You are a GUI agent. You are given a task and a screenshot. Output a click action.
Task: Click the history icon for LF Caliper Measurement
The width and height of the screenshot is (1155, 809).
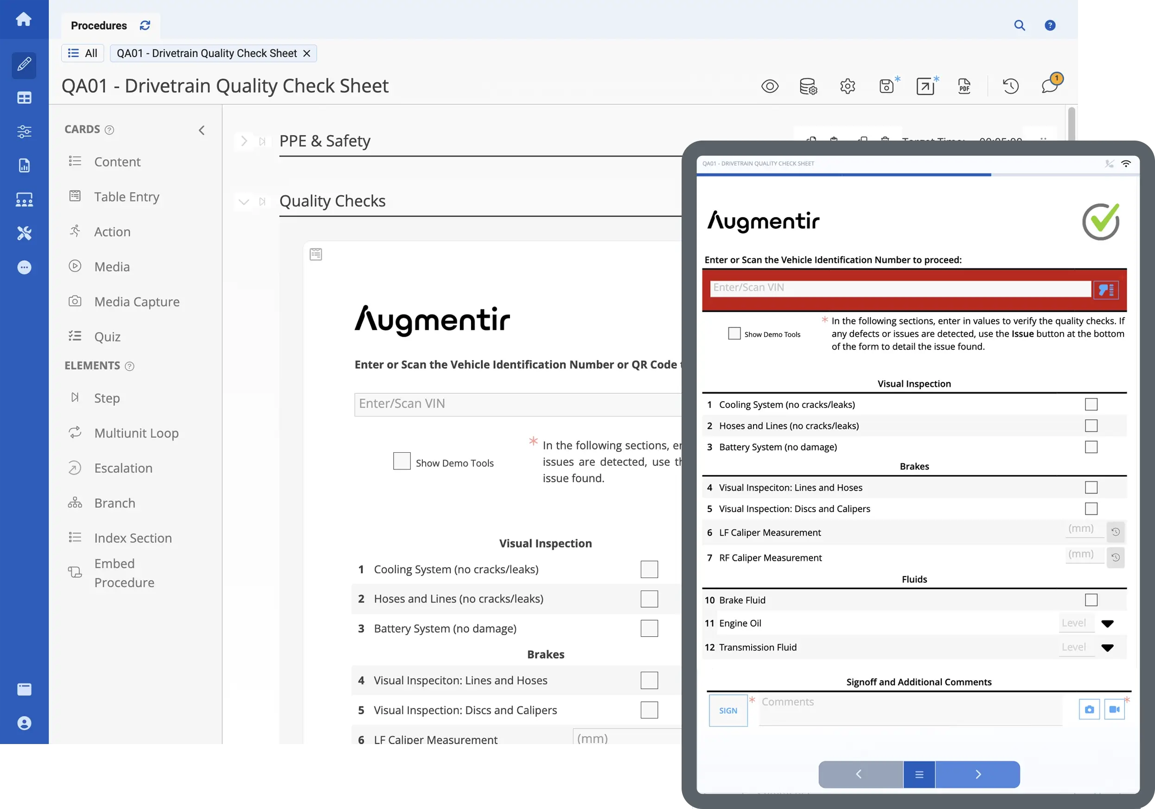click(1115, 532)
